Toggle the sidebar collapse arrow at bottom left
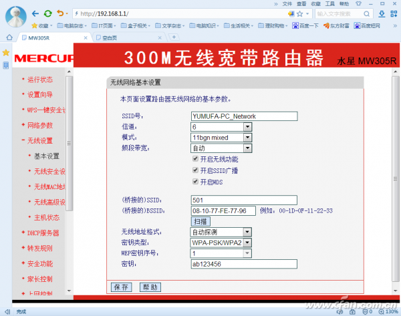This screenshot has width=401, height=316. 7,311
